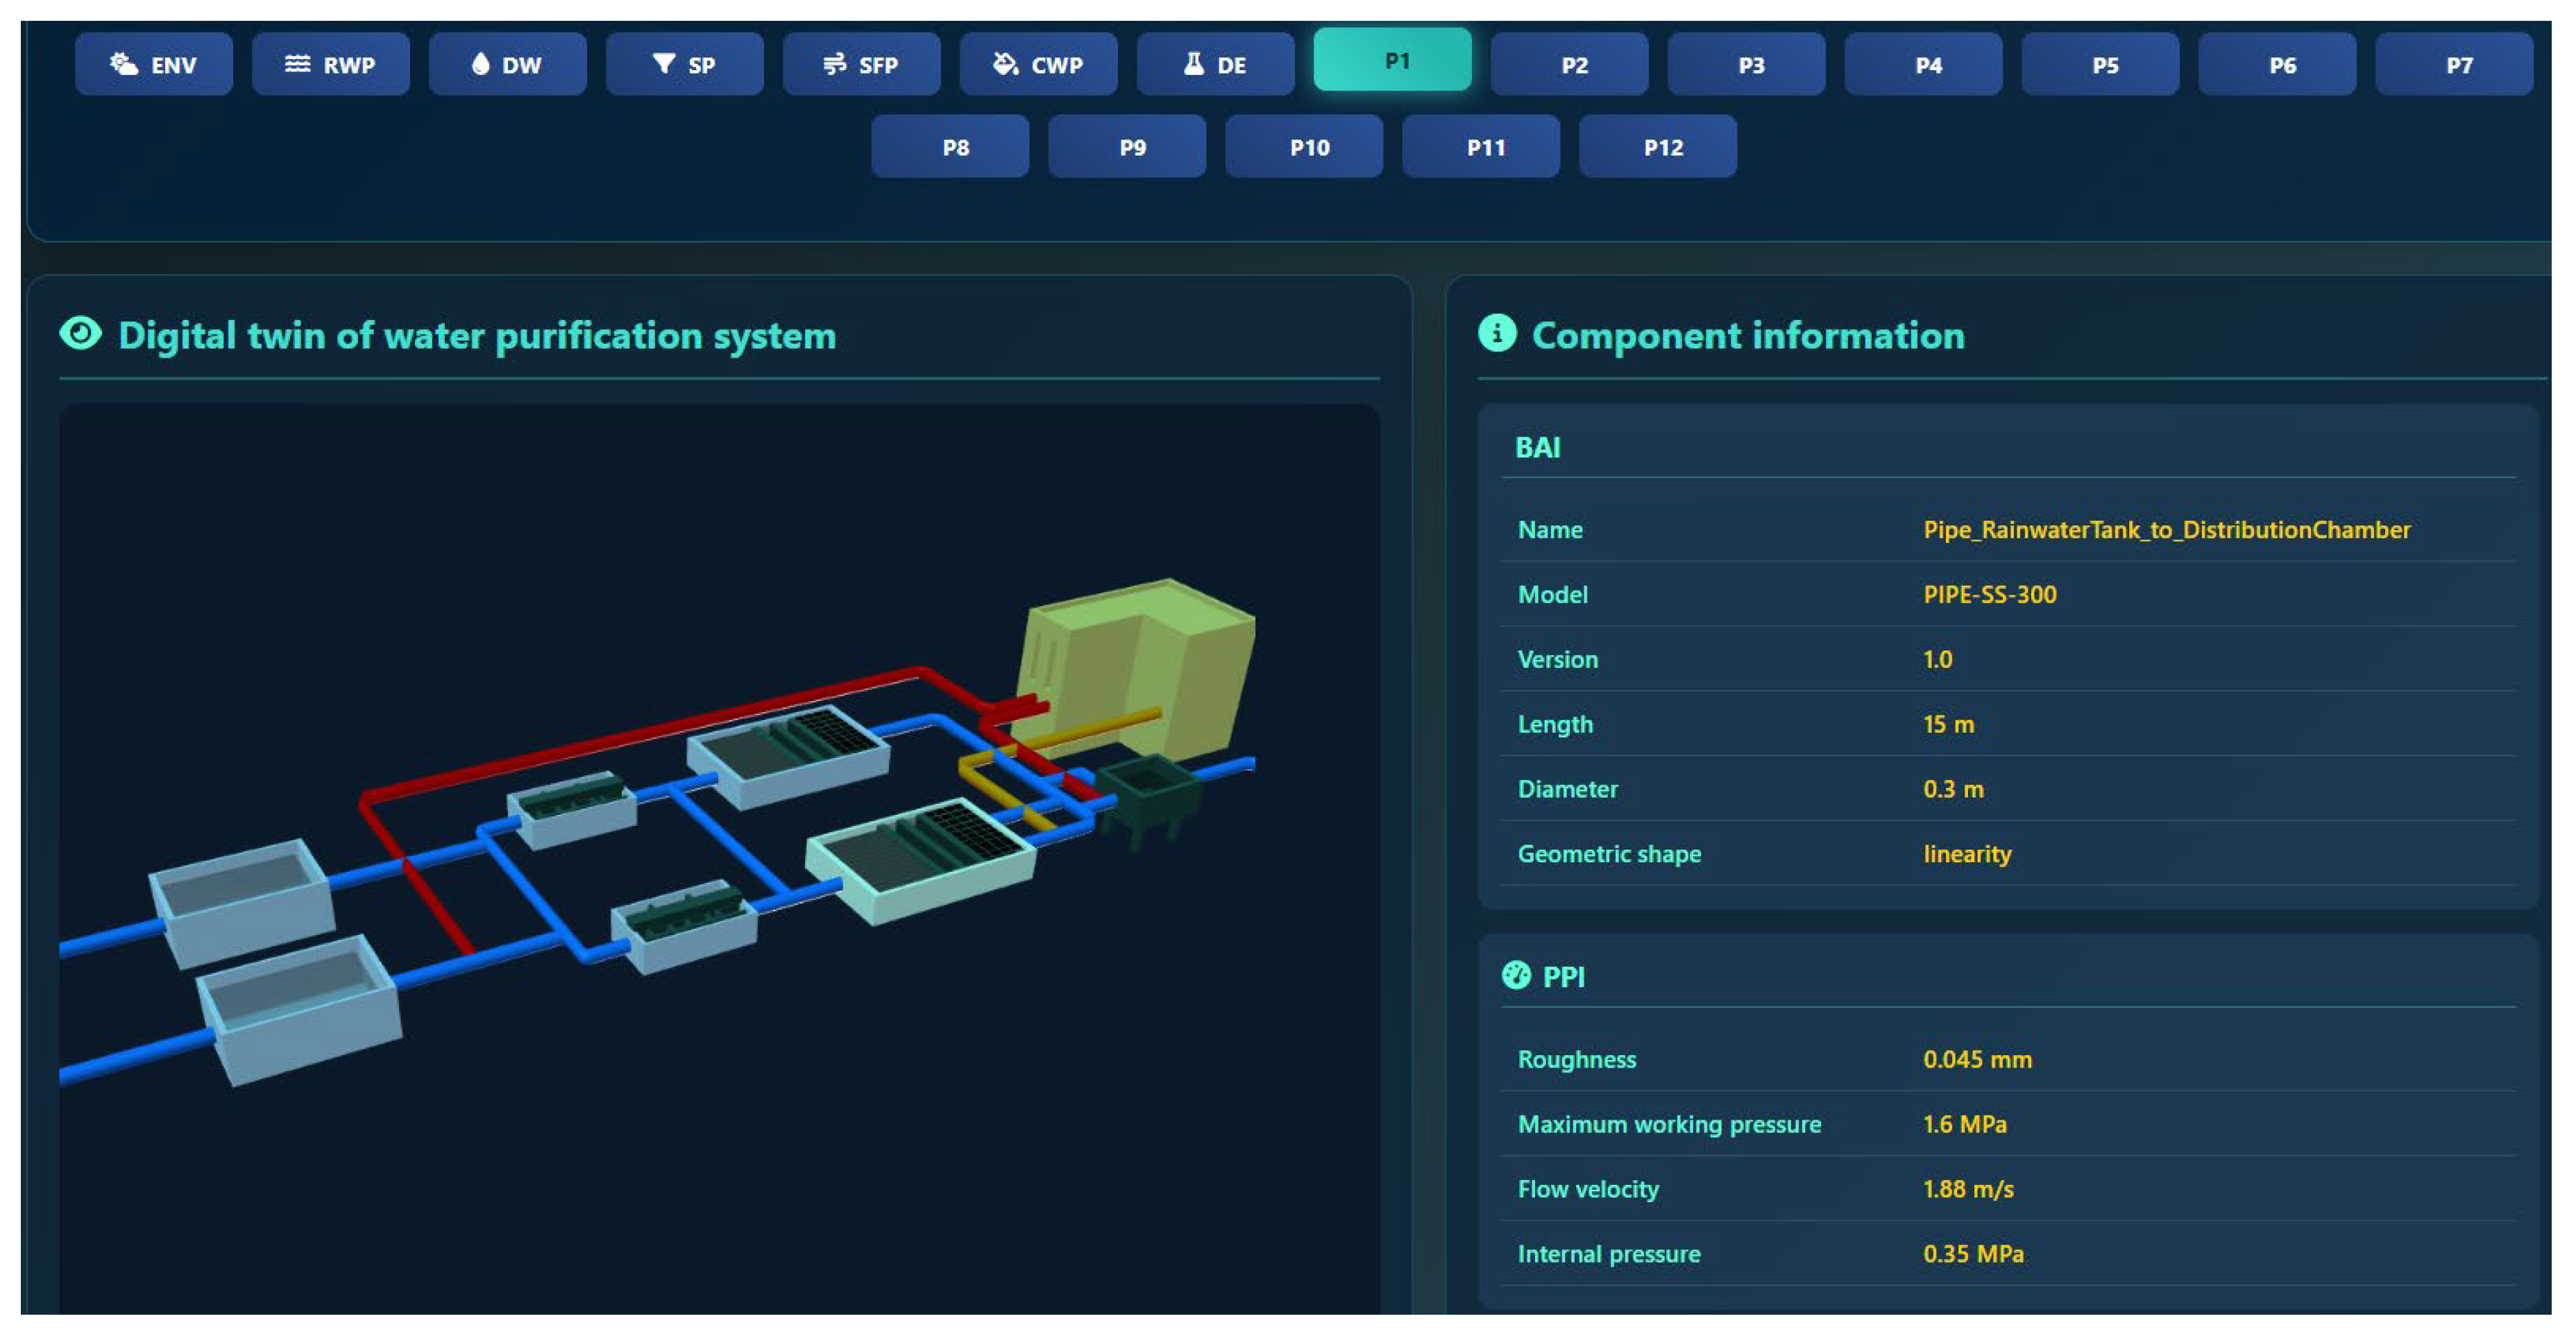Click the ENV weather cloud icon
The image size is (2576, 1339).
click(x=123, y=65)
